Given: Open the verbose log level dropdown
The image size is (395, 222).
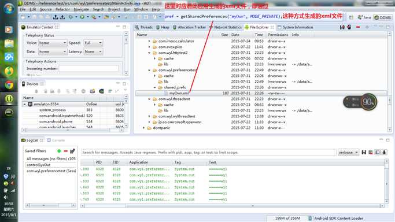Looking at the screenshot, I should [x=348, y=152].
